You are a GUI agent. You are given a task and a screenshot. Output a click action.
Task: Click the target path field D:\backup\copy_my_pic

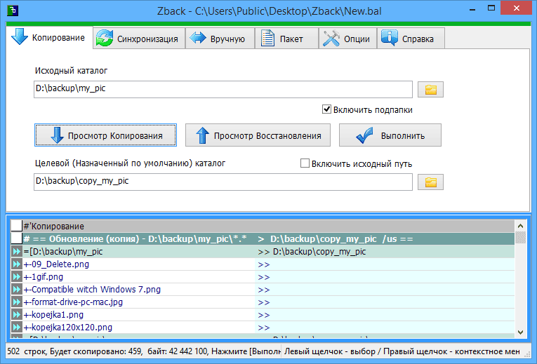click(223, 182)
